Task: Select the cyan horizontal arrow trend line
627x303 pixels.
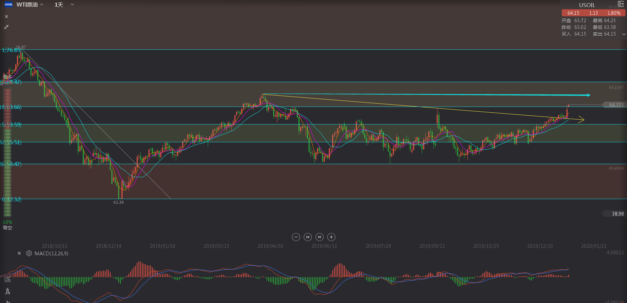Action: 425,94
